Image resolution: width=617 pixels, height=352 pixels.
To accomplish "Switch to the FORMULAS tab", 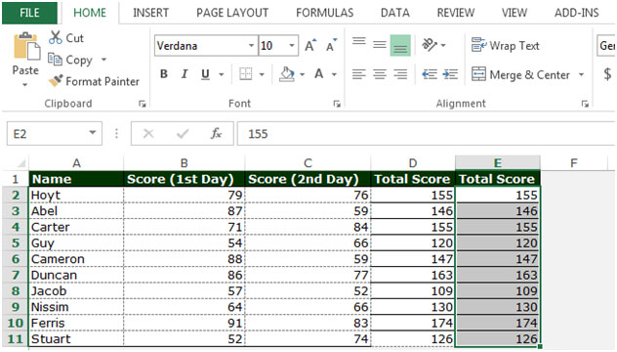I will [325, 13].
